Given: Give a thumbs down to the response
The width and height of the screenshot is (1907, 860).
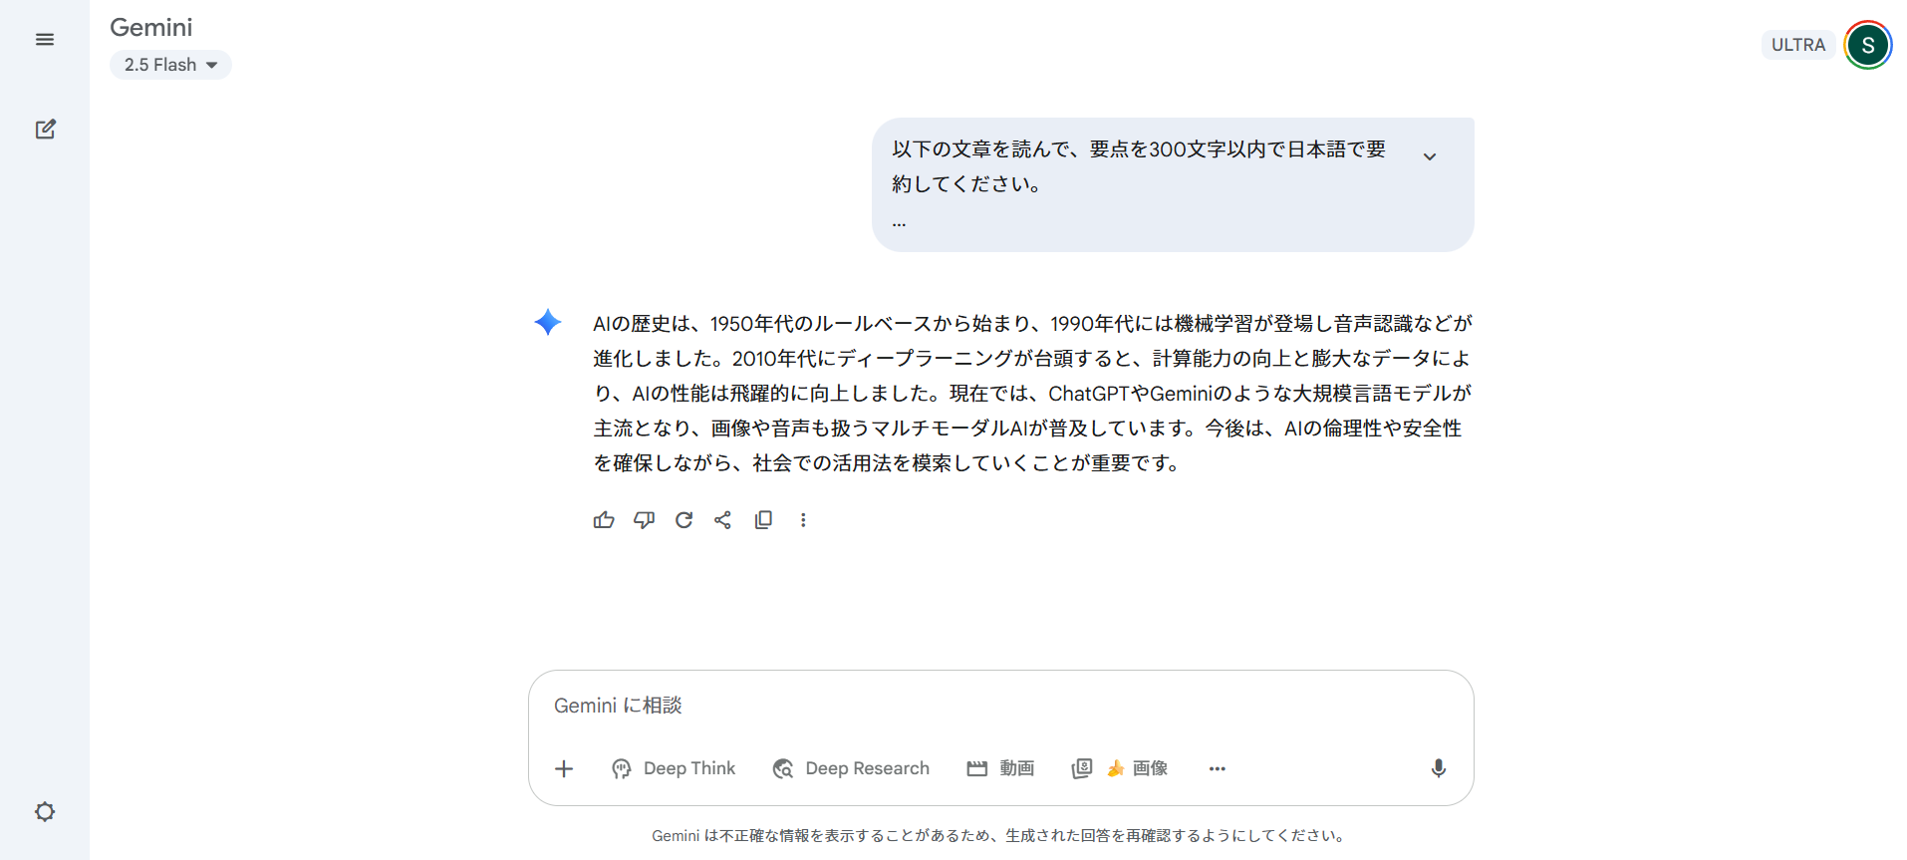Looking at the screenshot, I should (644, 519).
